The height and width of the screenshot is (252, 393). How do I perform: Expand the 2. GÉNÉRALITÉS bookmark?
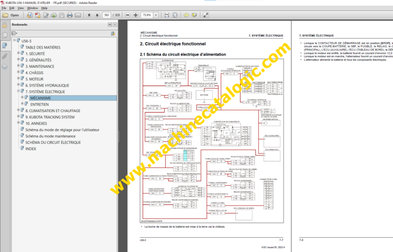[18, 59]
